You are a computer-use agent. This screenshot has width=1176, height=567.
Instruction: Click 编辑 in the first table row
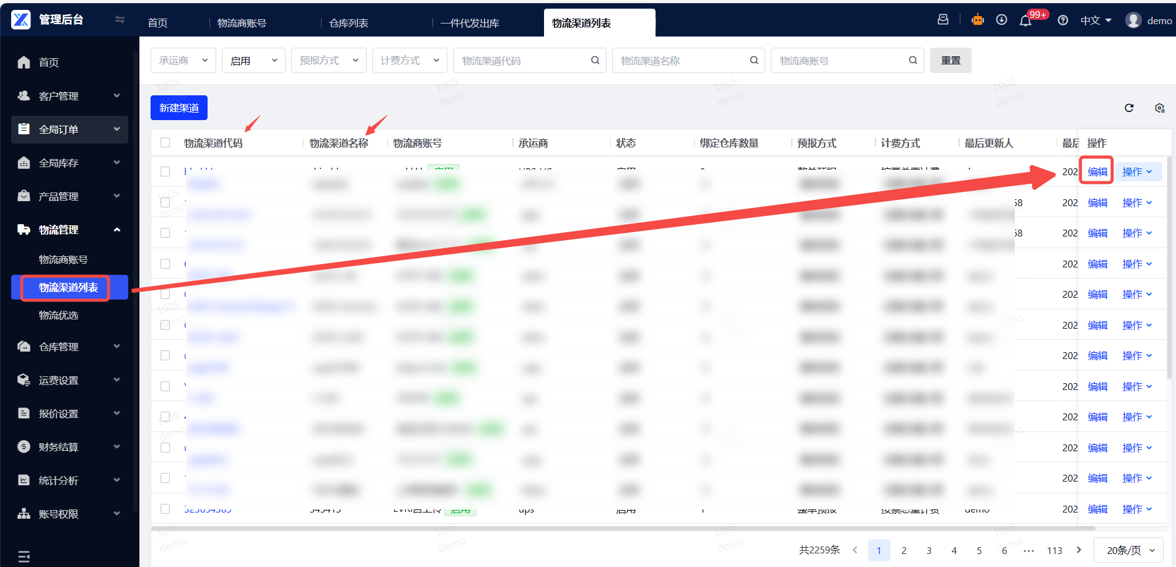1097,172
